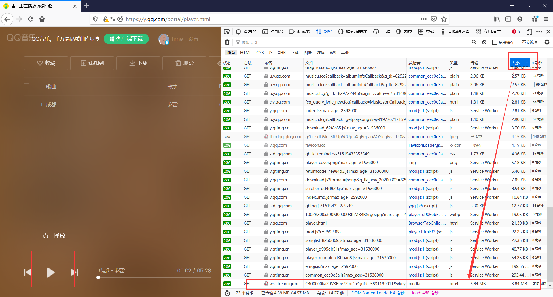Open page actions three-dot menu in URL bar
The width and height of the screenshot is (553, 297).
pos(423,19)
